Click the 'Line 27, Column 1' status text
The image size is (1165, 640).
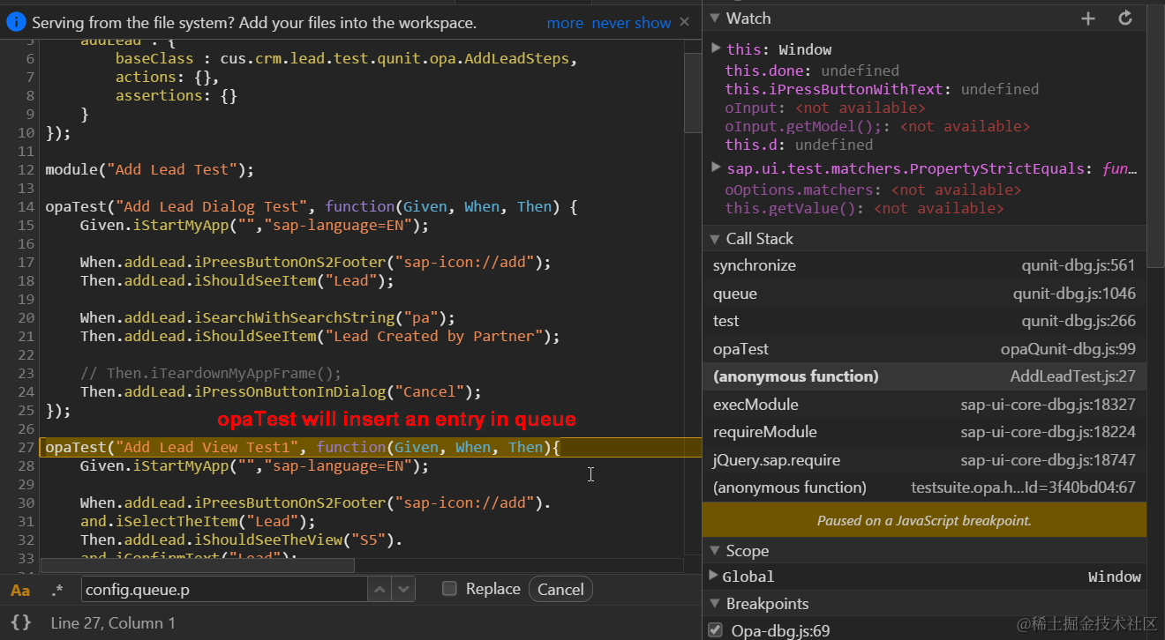113,623
